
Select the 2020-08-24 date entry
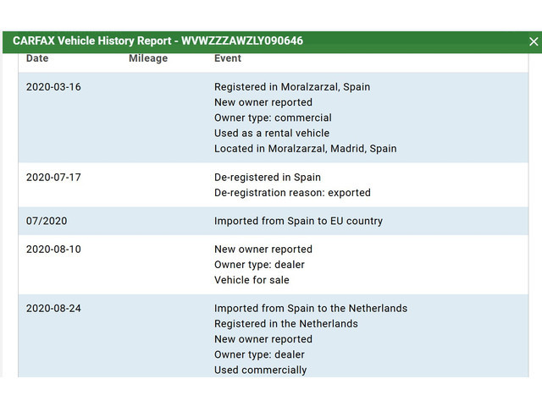click(53, 309)
